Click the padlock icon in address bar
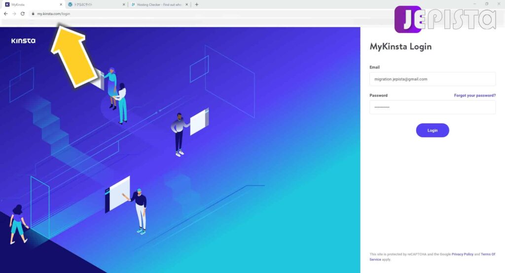This screenshot has height=273, width=505. tap(33, 14)
